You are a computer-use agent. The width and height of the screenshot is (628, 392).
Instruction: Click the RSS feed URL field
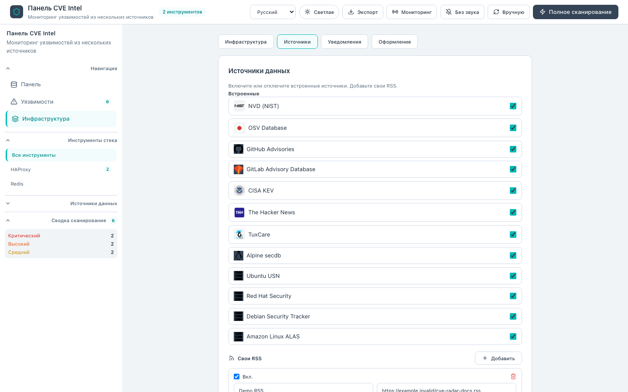click(447, 388)
